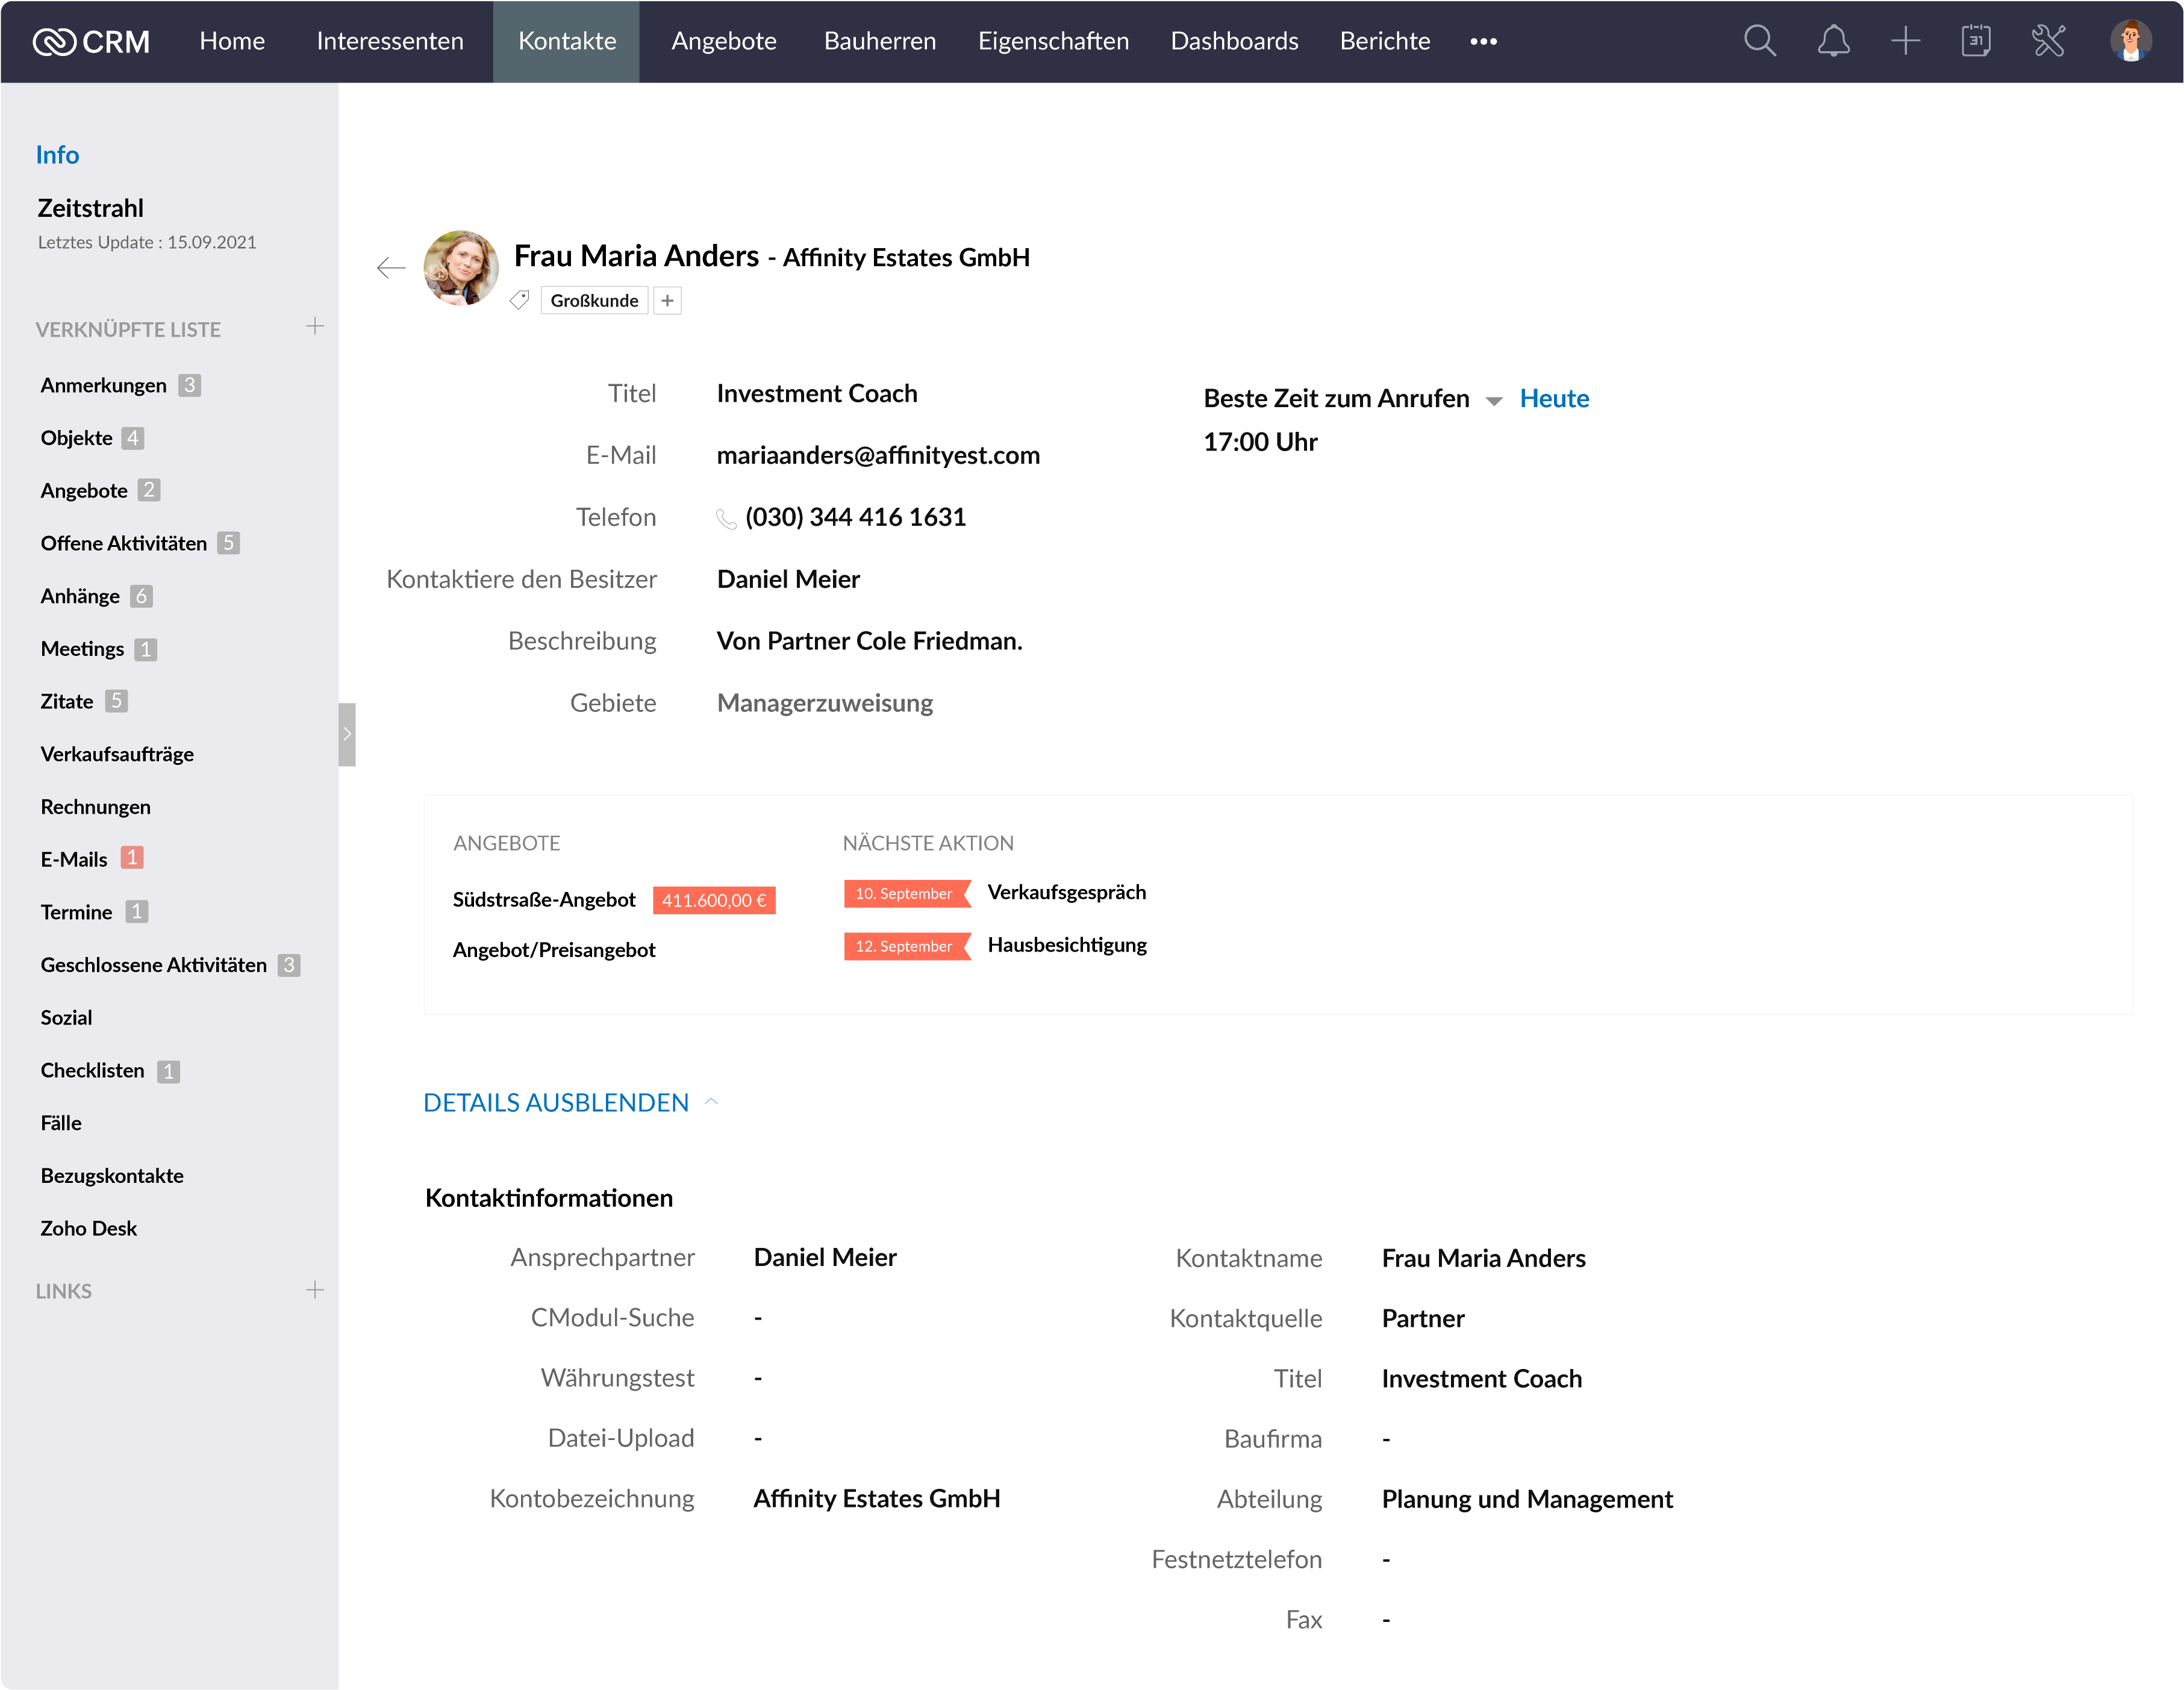Click Maria Anders profile photo
2184x1690 pixels.
coord(461,268)
